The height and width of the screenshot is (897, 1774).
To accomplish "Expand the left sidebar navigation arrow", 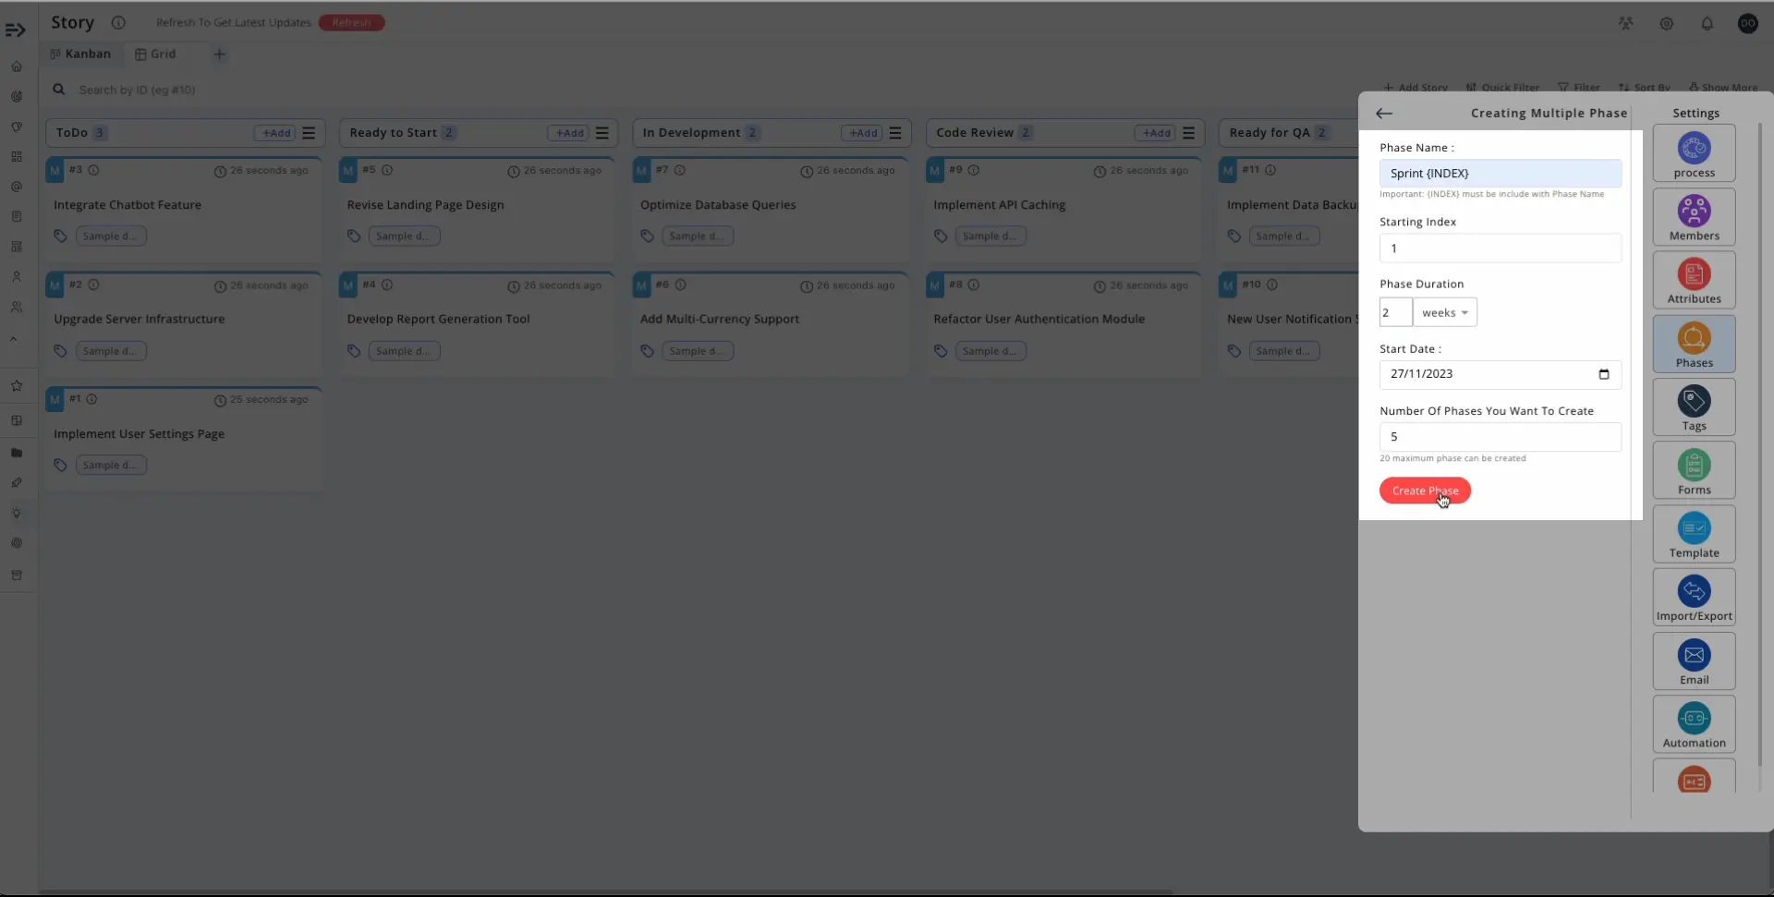I will coord(16,30).
